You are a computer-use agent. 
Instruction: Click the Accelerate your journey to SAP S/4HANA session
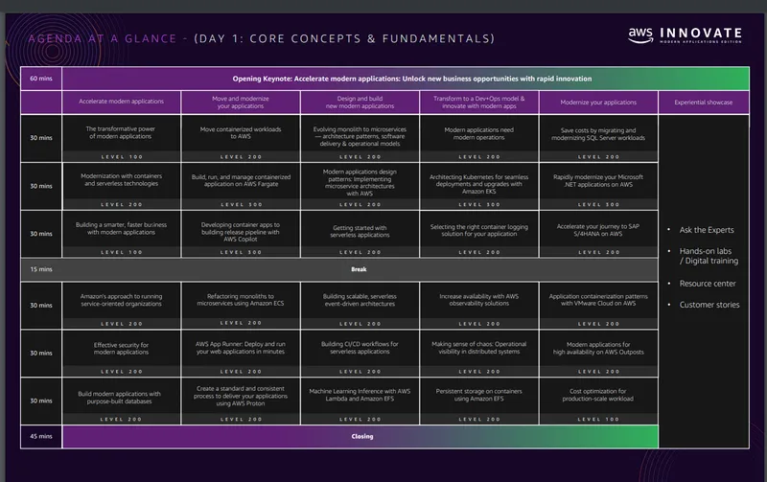point(598,234)
